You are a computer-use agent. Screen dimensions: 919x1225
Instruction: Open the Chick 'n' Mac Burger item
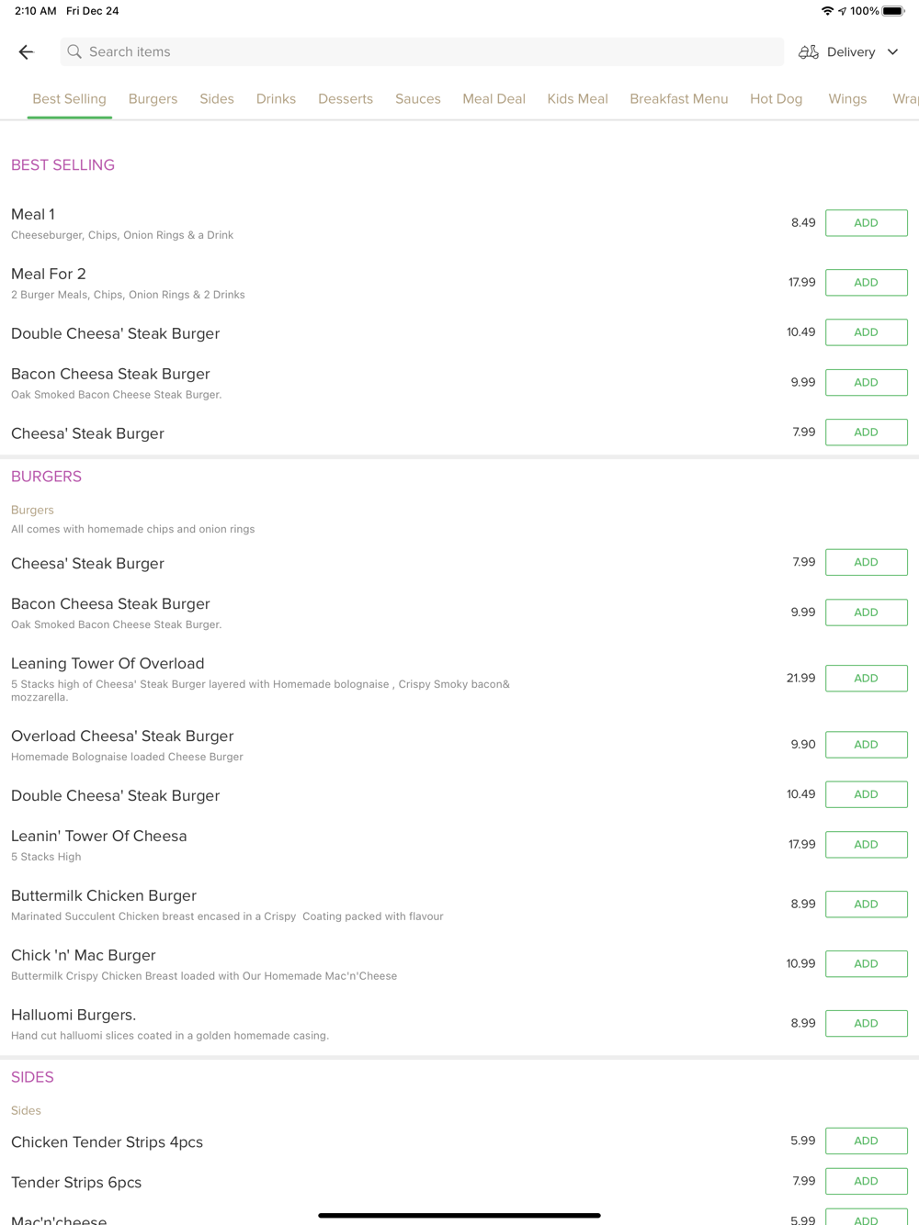[84, 956]
